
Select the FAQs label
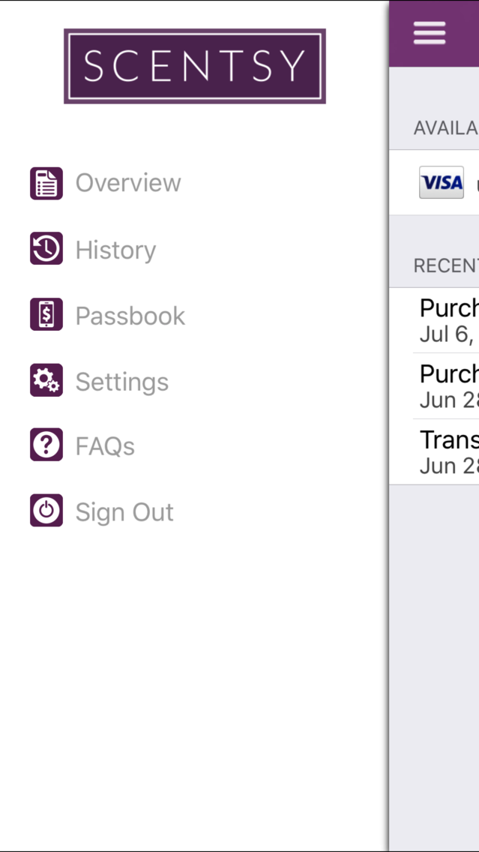tap(105, 446)
